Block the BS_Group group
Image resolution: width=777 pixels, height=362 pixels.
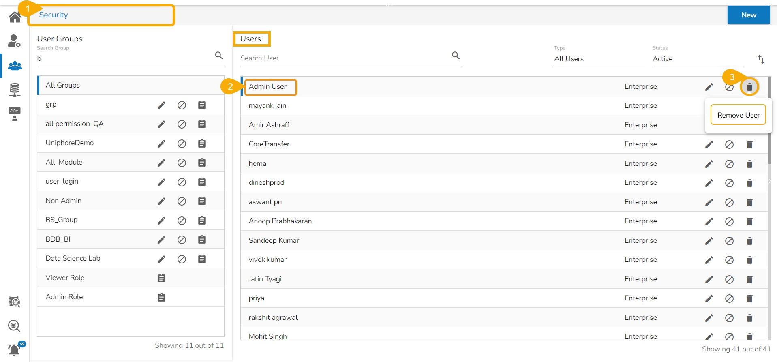coord(182,221)
